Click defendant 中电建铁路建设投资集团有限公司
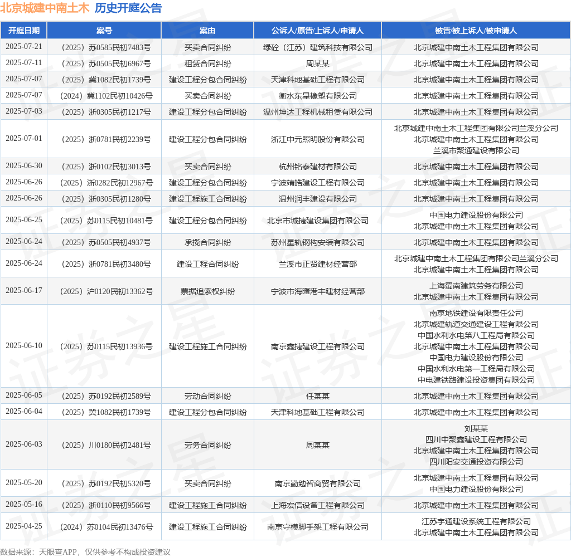 pyautogui.click(x=476, y=380)
